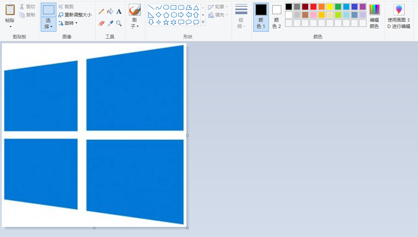418x237 pixels.
Task: Pick the orange color swatch
Action: pos(322,7)
